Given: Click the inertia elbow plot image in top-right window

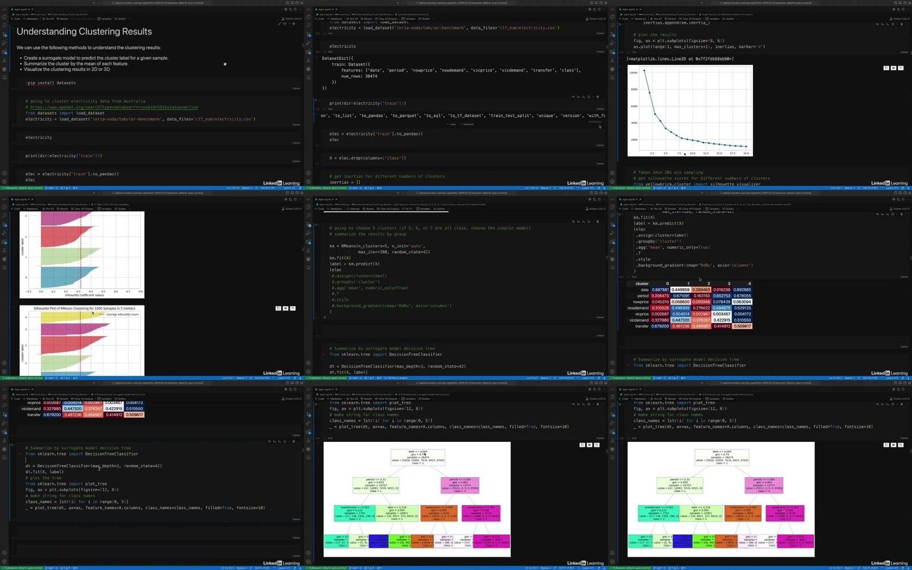Looking at the screenshot, I should click(690, 111).
